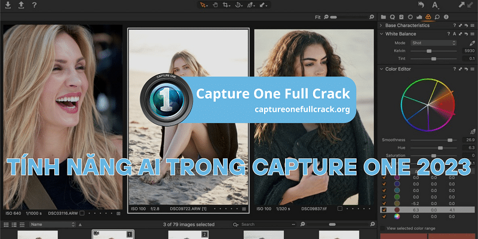The width and height of the screenshot is (478, 239).
Task: Uncheck the blue color row checkbox
Action: pyautogui.click(x=384, y=184)
